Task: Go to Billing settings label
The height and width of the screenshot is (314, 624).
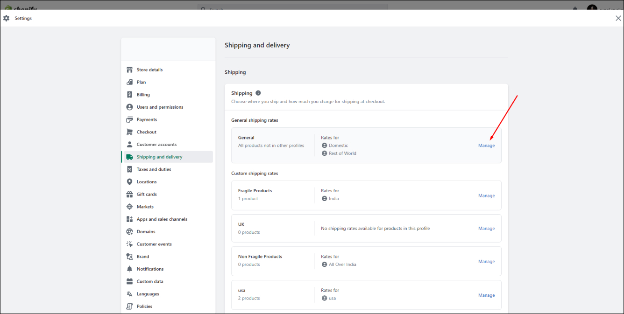Action: tap(143, 95)
